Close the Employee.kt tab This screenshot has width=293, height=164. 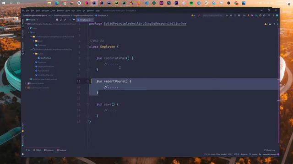coord(92,20)
